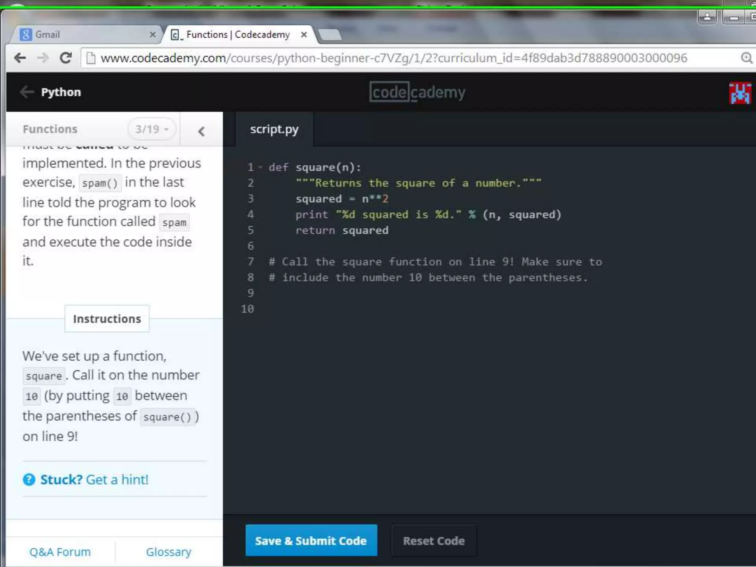This screenshot has height=567, width=756.
Task: Click the Functions section heading
Action: tap(50, 129)
